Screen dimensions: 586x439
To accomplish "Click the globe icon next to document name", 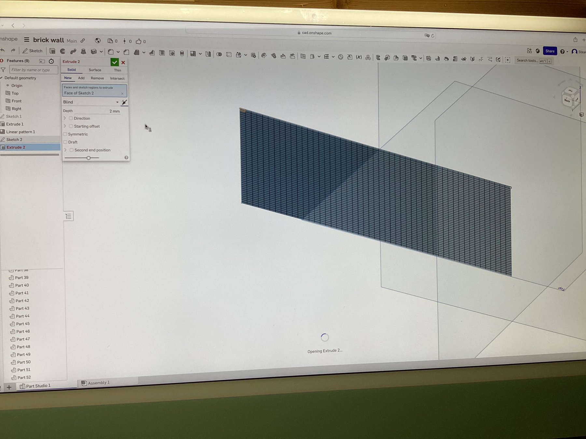I will [x=98, y=41].
